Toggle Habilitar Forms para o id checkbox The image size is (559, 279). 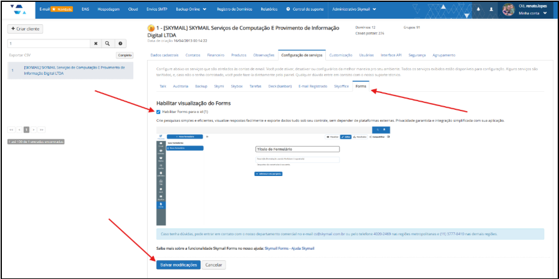tap(158, 112)
